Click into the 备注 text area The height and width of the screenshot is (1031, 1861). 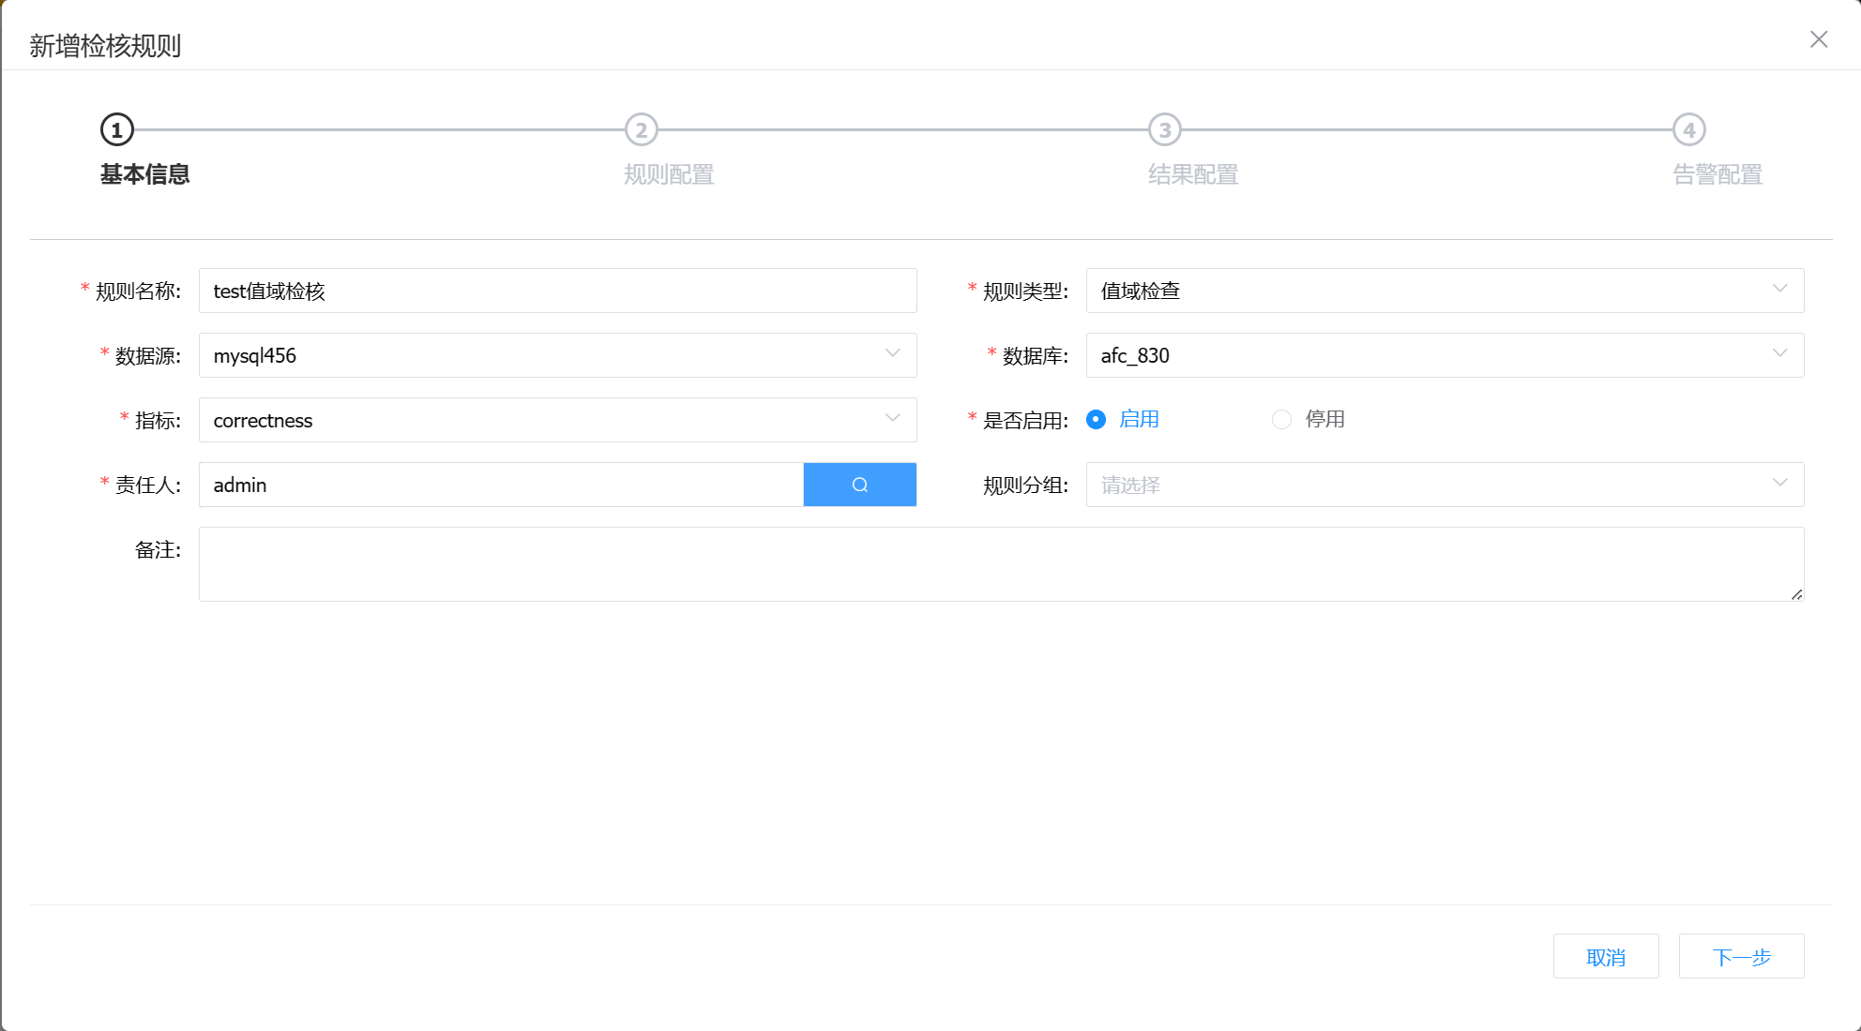click(1001, 564)
